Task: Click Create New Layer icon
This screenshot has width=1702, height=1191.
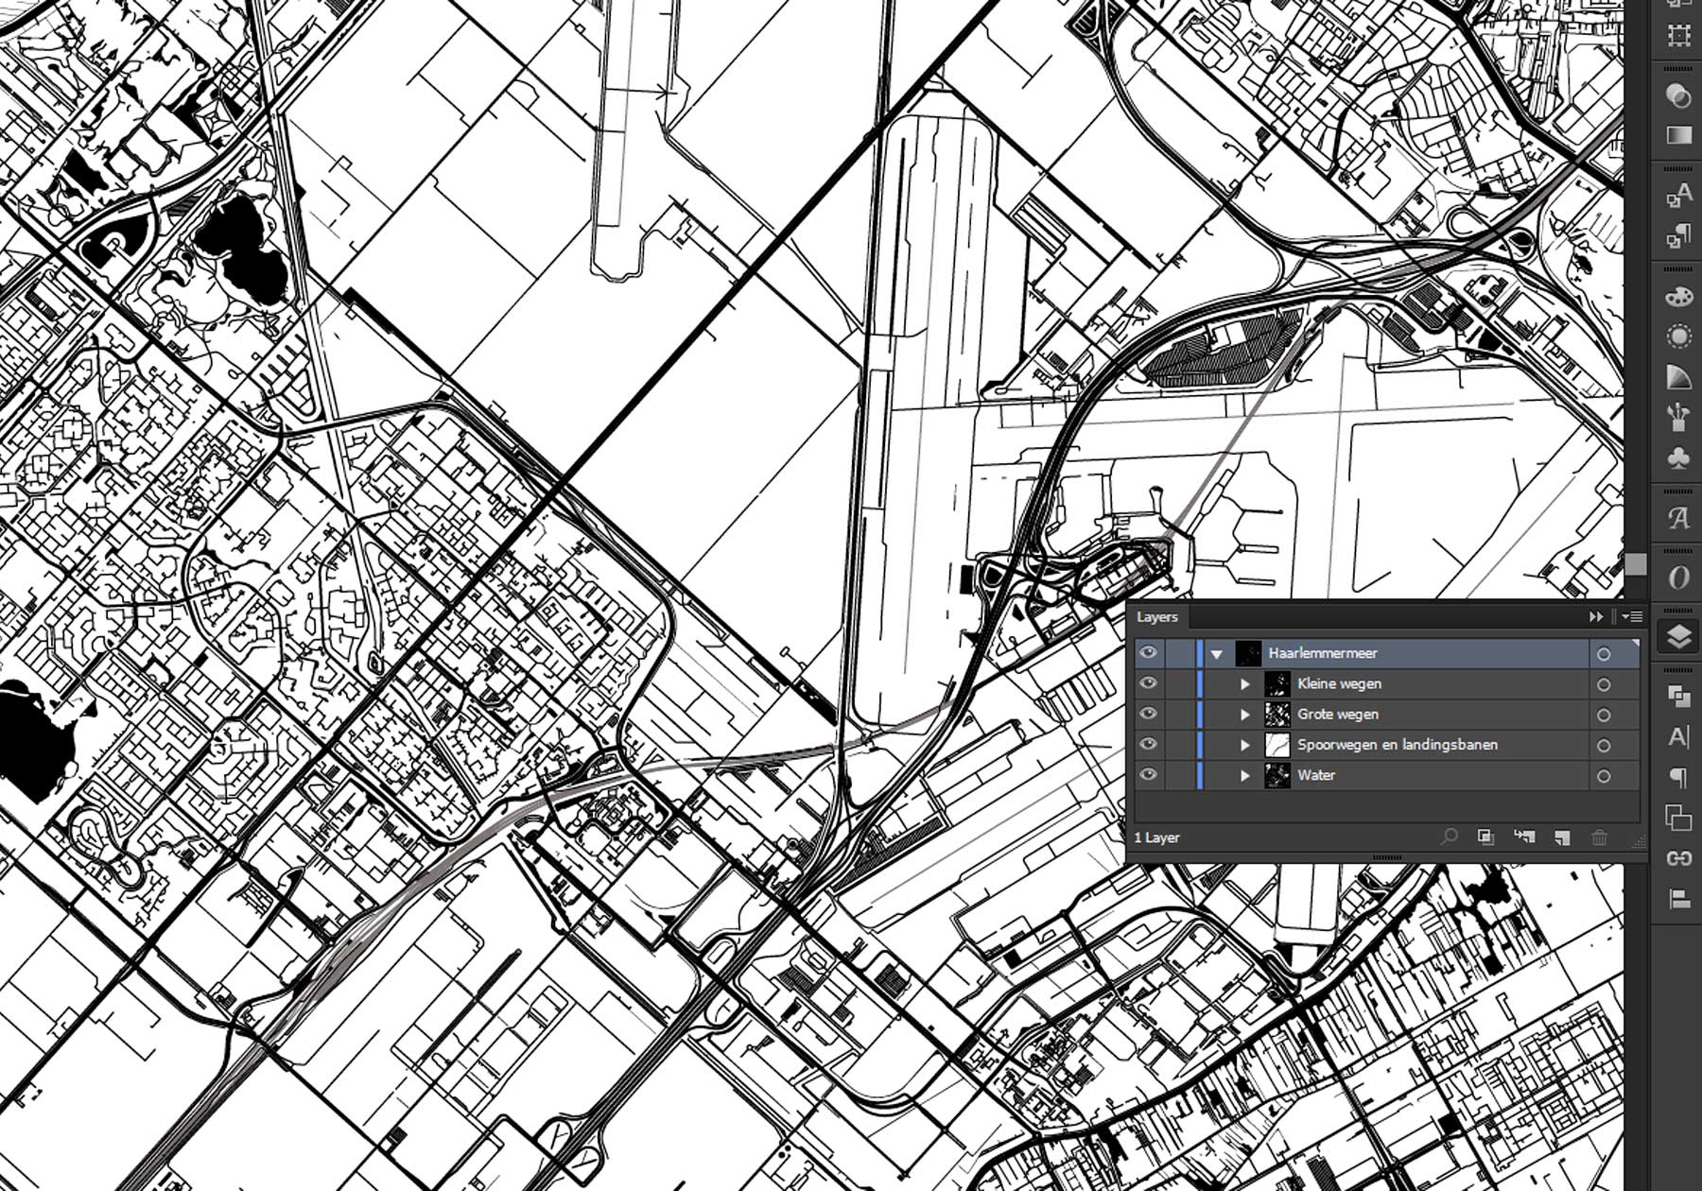Action: click(1561, 837)
